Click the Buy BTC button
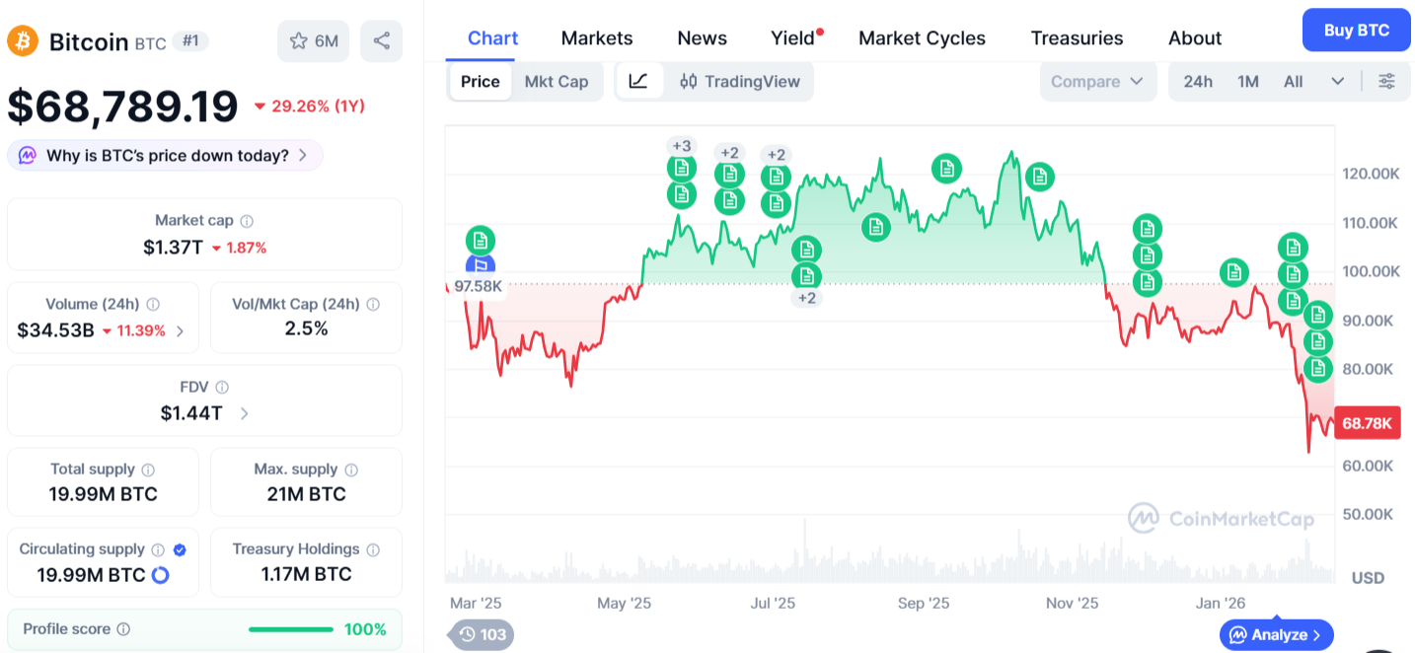1415x653 pixels. click(x=1355, y=30)
